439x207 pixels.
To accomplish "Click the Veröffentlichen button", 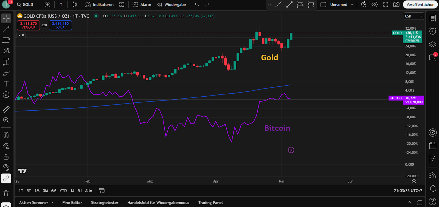I will [420, 5].
